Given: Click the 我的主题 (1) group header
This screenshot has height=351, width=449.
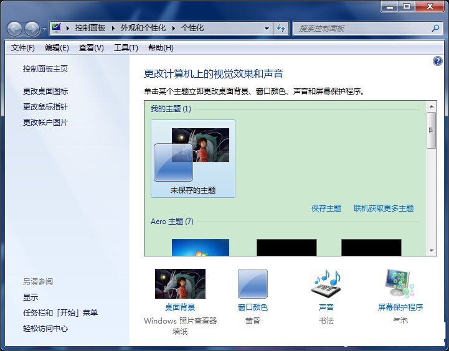Looking at the screenshot, I should click(x=171, y=109).
